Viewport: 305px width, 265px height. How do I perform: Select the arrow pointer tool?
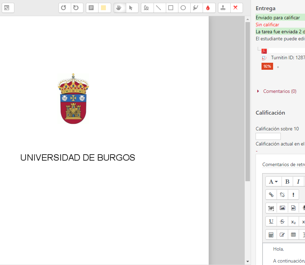tap(132, 8)
